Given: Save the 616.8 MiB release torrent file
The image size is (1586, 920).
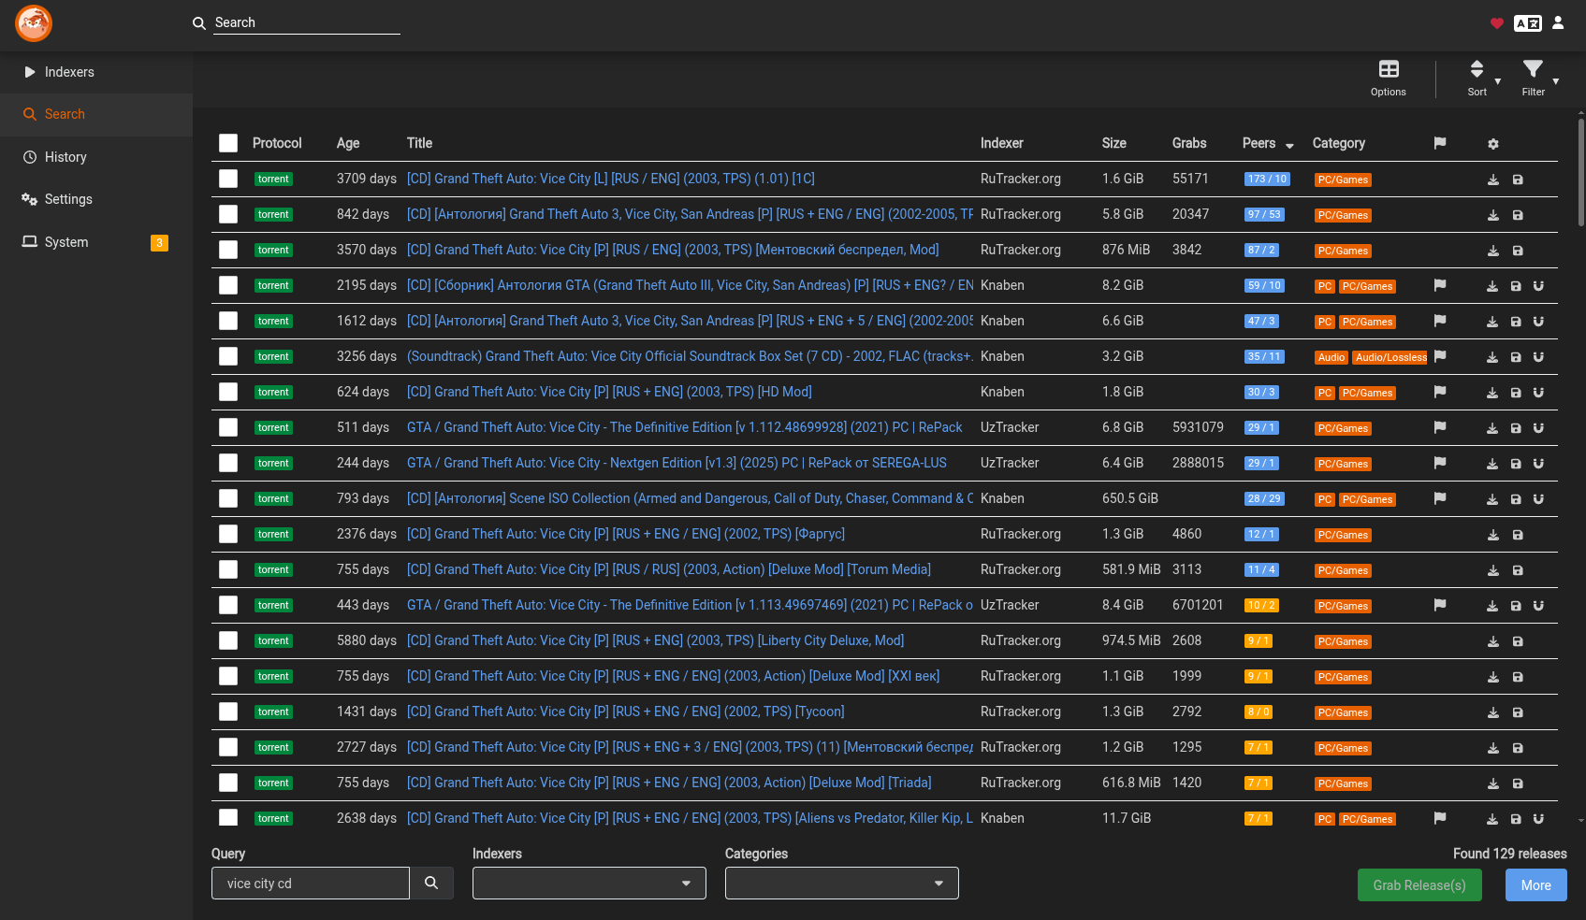Looking at the screenshot, I should point(1518,783).
